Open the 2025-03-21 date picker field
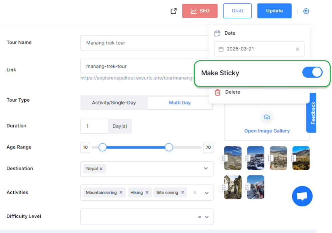 [259, 49]
